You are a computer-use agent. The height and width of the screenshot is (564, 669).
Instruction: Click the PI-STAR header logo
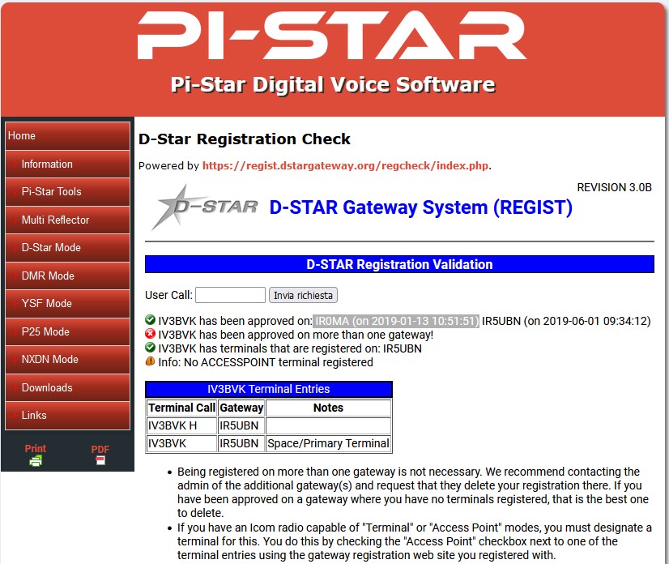(332, 36)
